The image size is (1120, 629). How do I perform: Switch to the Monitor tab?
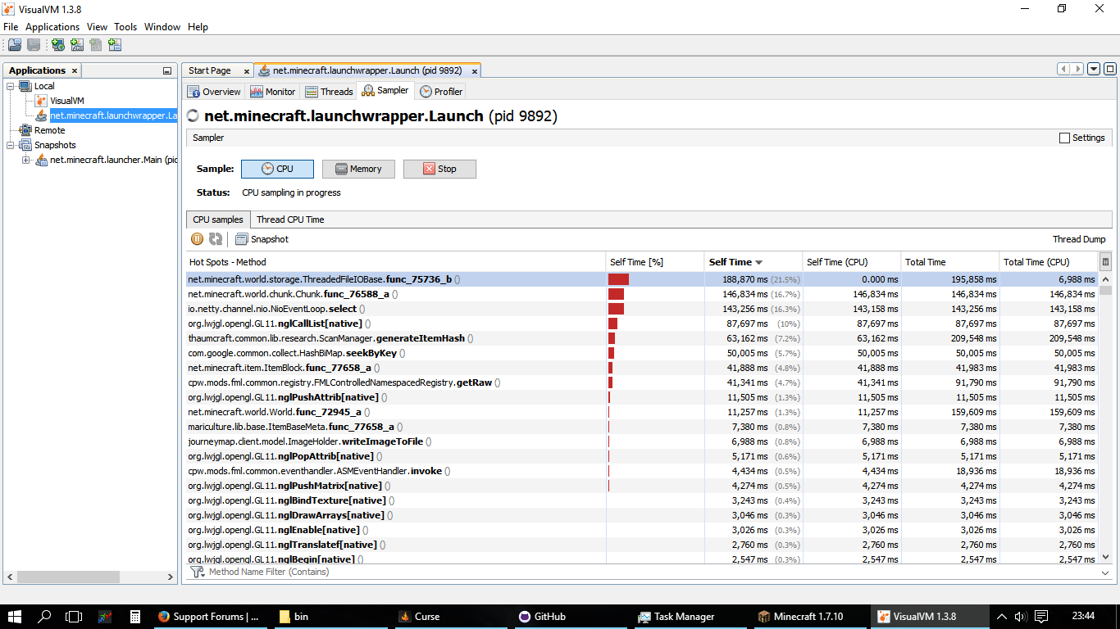[272, 92]
